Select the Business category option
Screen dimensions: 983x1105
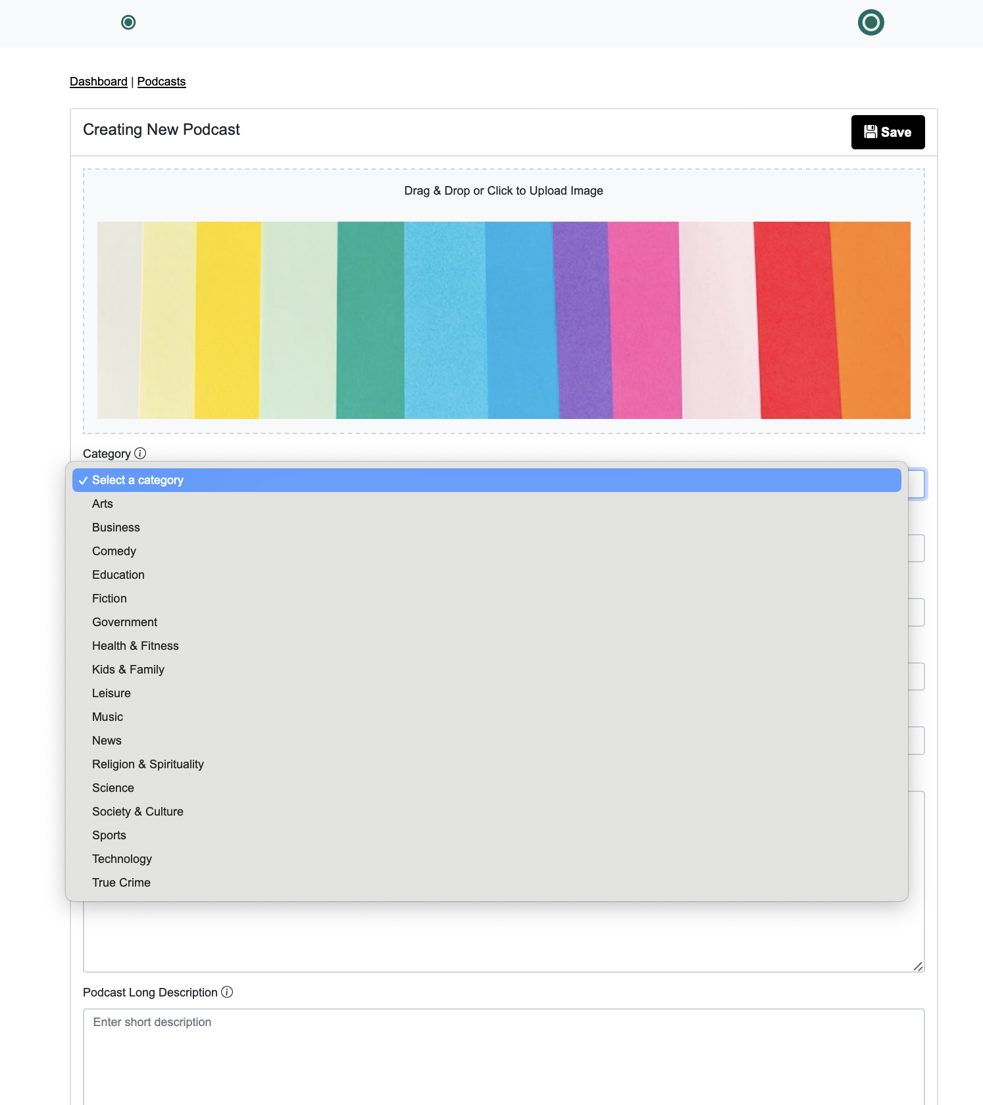(x=487, y=528)
